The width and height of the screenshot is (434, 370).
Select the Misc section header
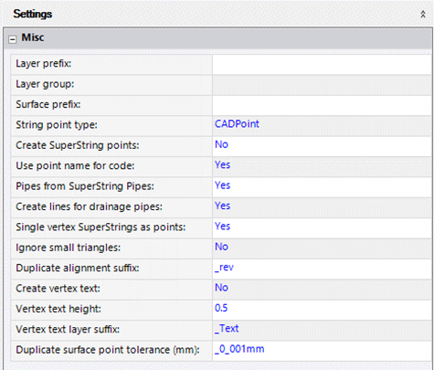click(218, 38)
